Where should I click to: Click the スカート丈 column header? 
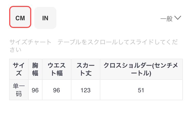[86, 69]
